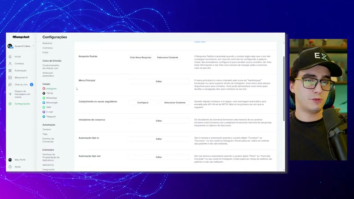354x199 pixels.
Task: Click the Cumprimente os novos seguidores label
Action: click(98, 101)
